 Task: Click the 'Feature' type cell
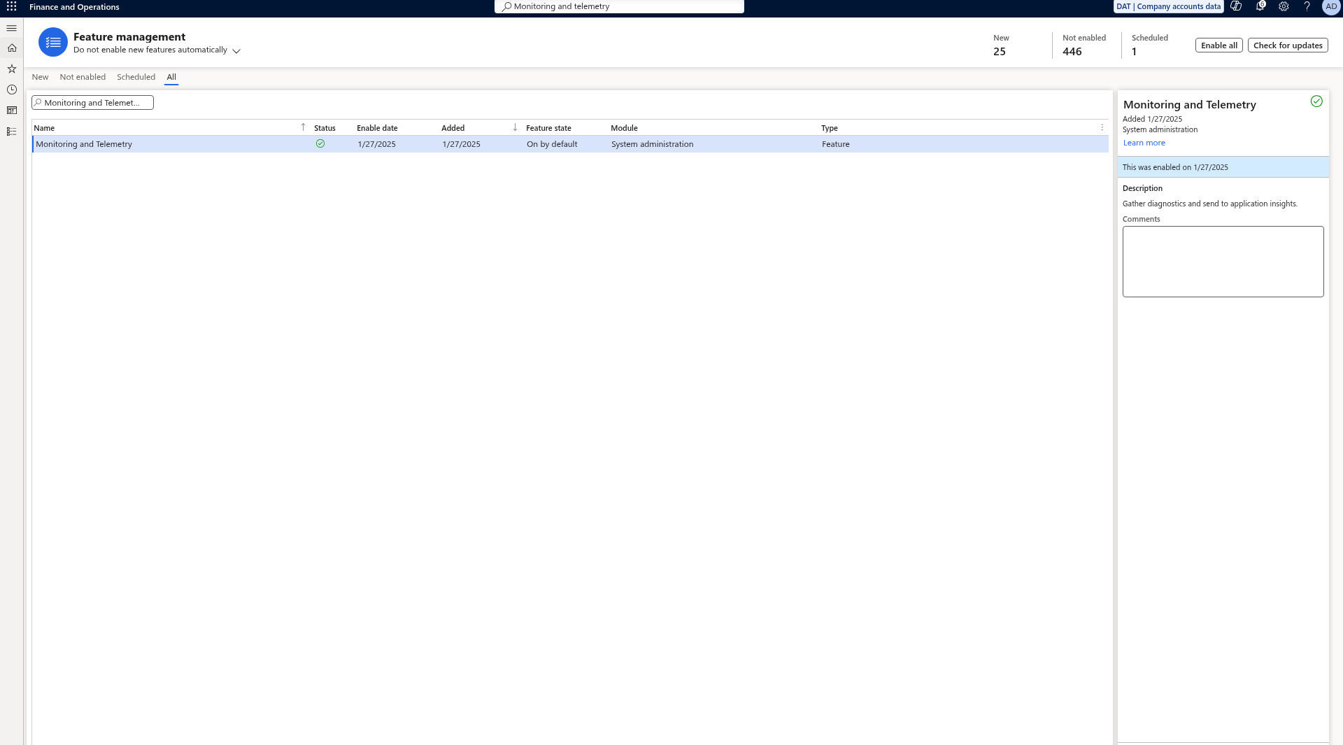tap(835, 144)
